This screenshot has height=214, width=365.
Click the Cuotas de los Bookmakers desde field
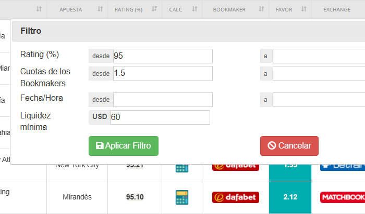(162, 74)
